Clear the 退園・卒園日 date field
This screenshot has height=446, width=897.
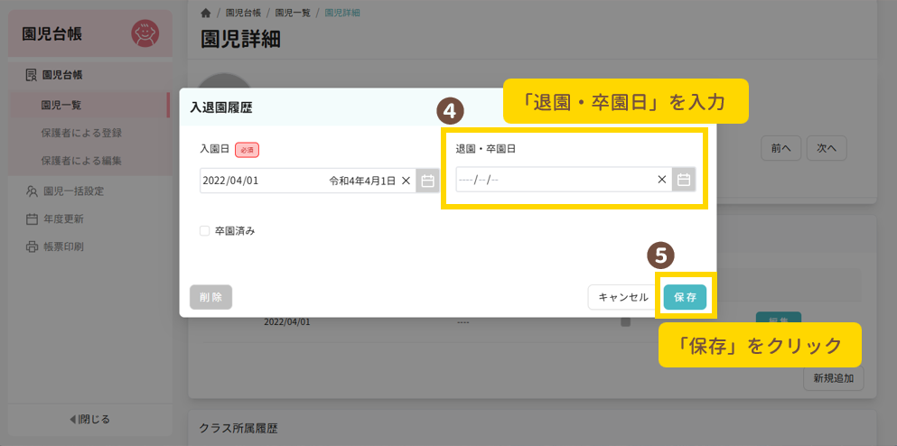pyautogui.click(x=662, y=180)
